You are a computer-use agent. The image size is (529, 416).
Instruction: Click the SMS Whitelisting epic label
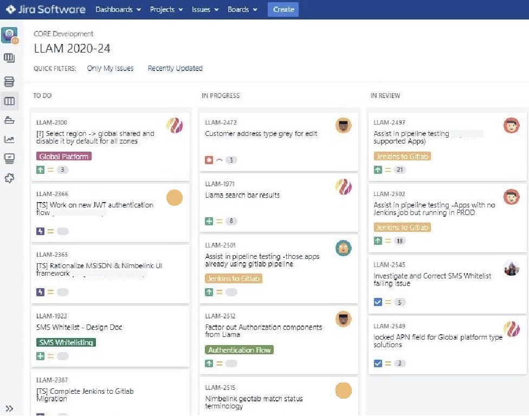pyautogui.click(x=66, y=342)
